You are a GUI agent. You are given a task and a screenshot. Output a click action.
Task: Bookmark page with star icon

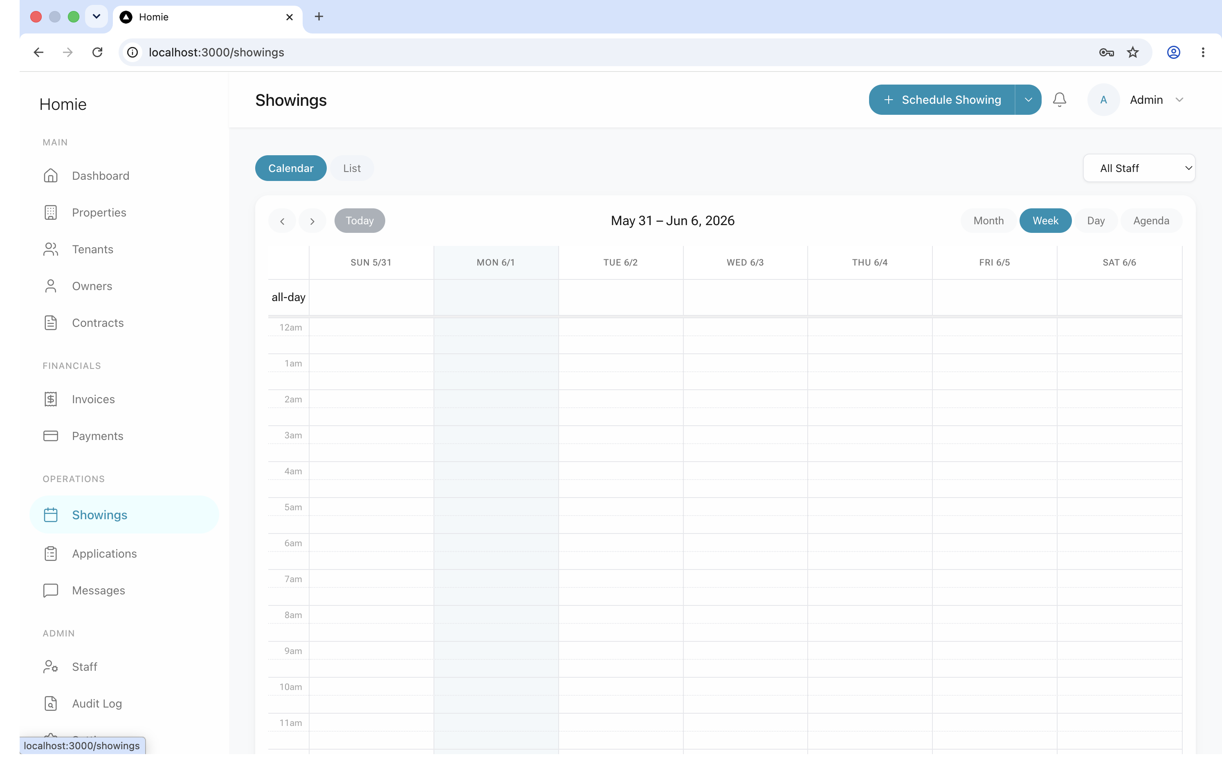(x=1133, y=52)
